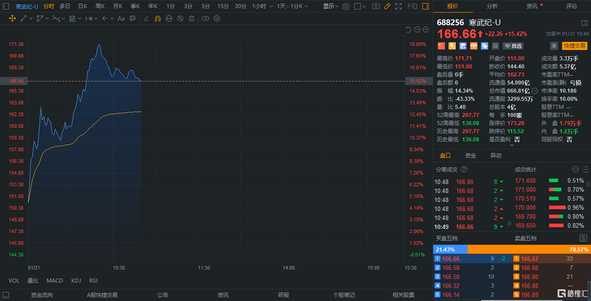Open 资金流向 bottom tab
The image size is (591, 301).
42,295
